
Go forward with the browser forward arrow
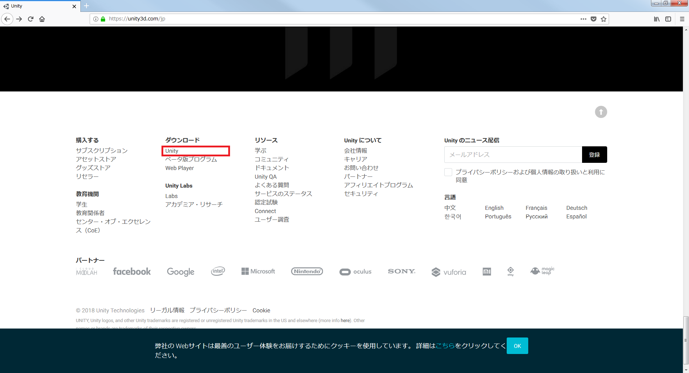tap(19, 19)
